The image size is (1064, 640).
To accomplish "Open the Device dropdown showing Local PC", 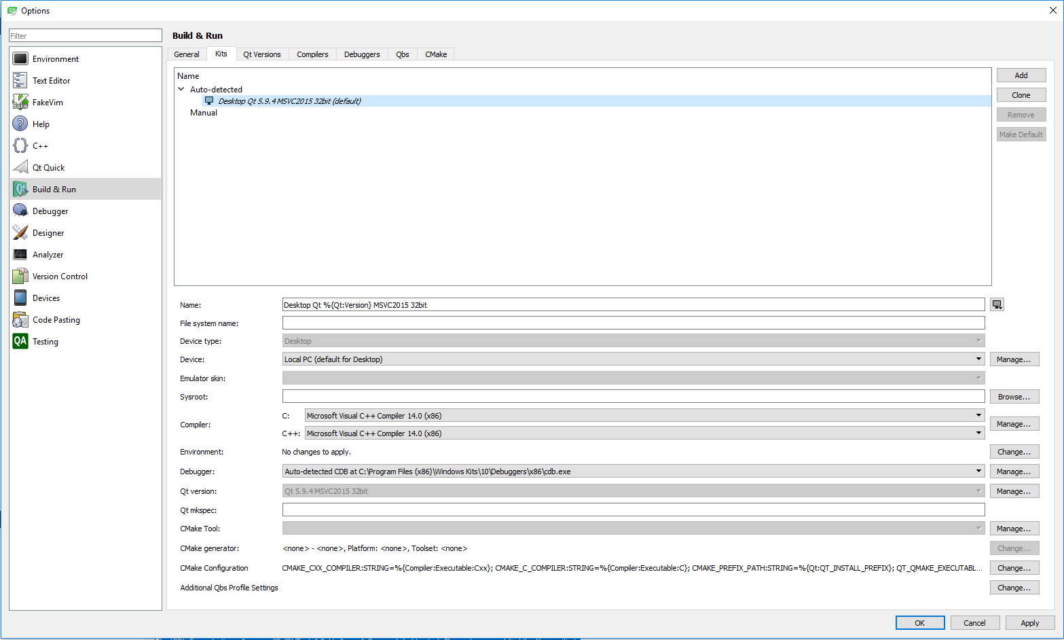I will (634, 359).
